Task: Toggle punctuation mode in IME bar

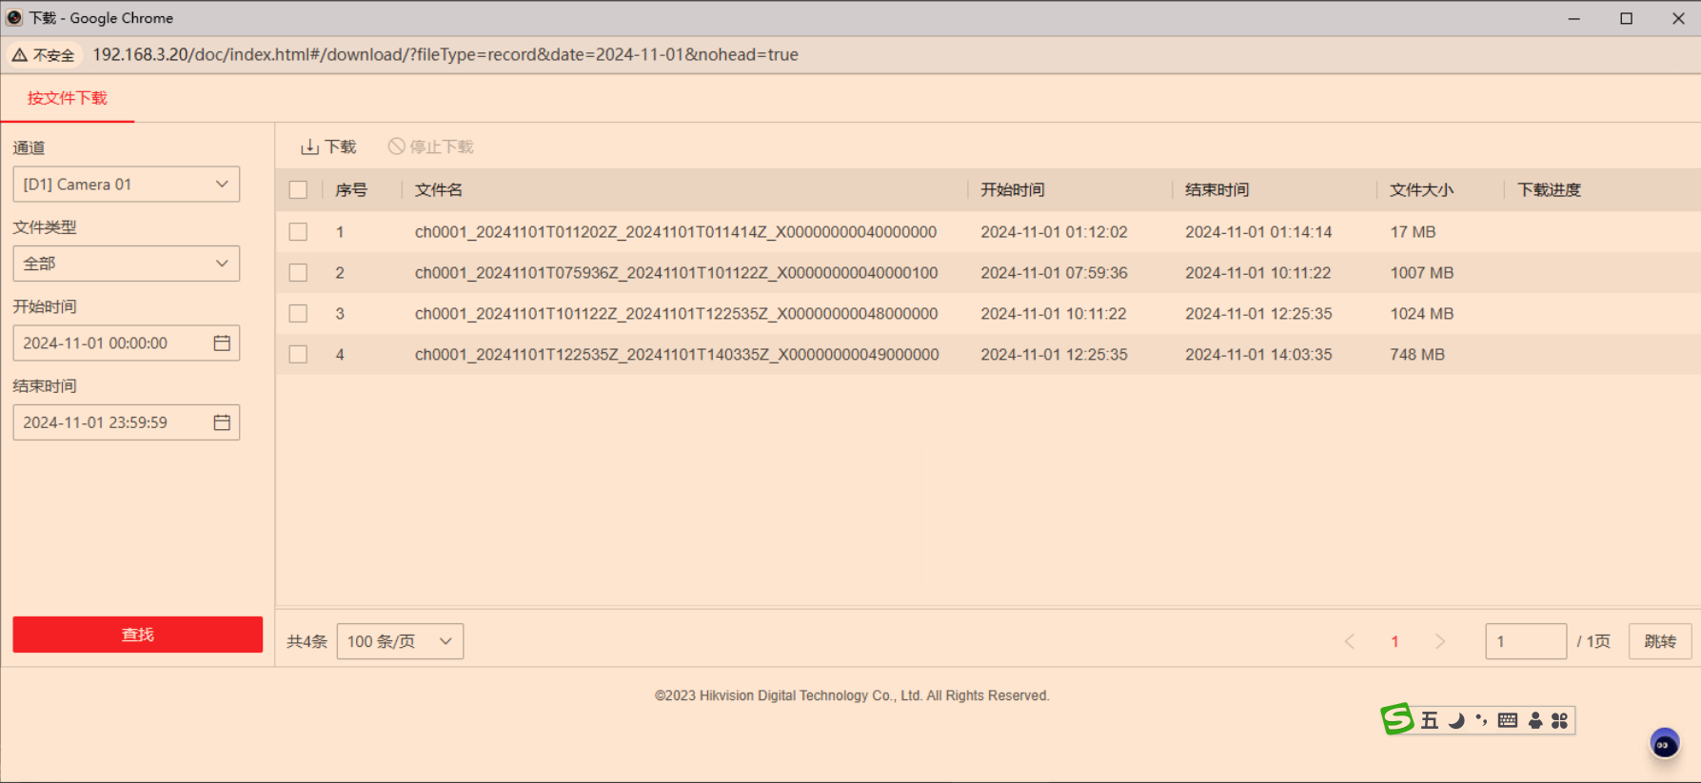Action: pos(1481,720)
